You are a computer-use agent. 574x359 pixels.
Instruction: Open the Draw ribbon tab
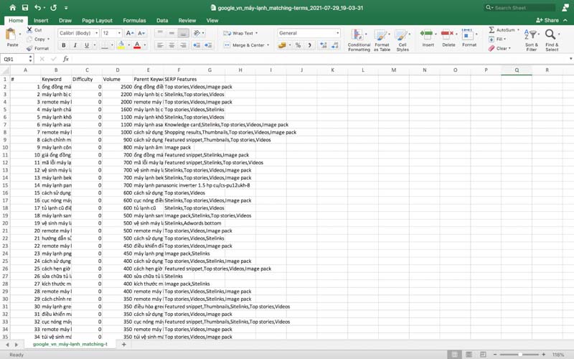click(x=65, y=21)
